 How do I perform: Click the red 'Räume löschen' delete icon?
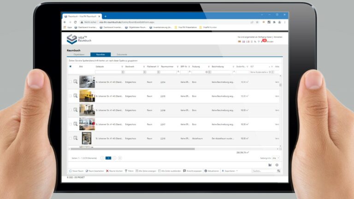click(107, 170)
